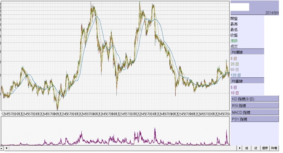Open the MACD 指標 indicator panel
283x153 pixels.
click(255, 113)
